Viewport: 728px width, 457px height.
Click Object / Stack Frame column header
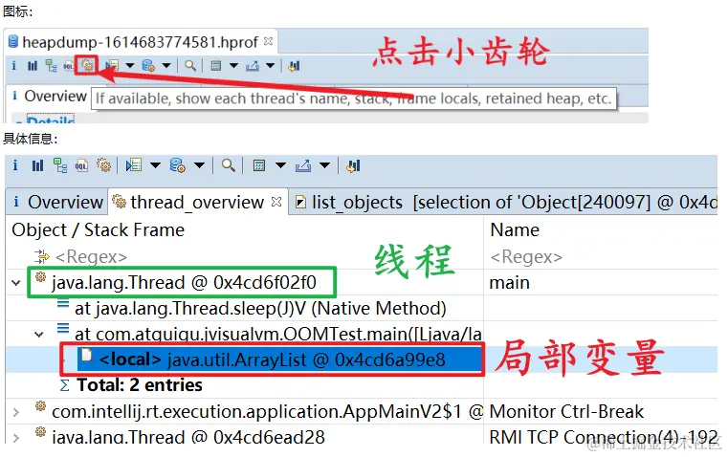coord(98,230)
